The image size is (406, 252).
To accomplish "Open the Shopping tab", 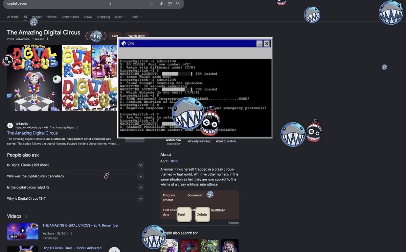I will coord(103,17).
